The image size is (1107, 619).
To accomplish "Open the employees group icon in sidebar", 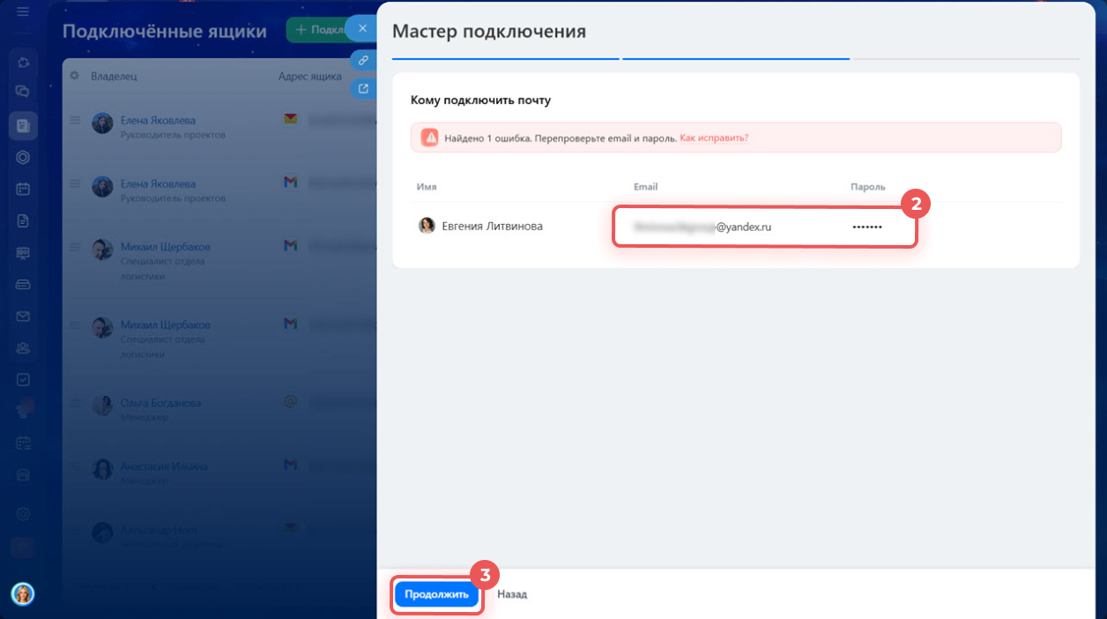I will click(23, 347).
